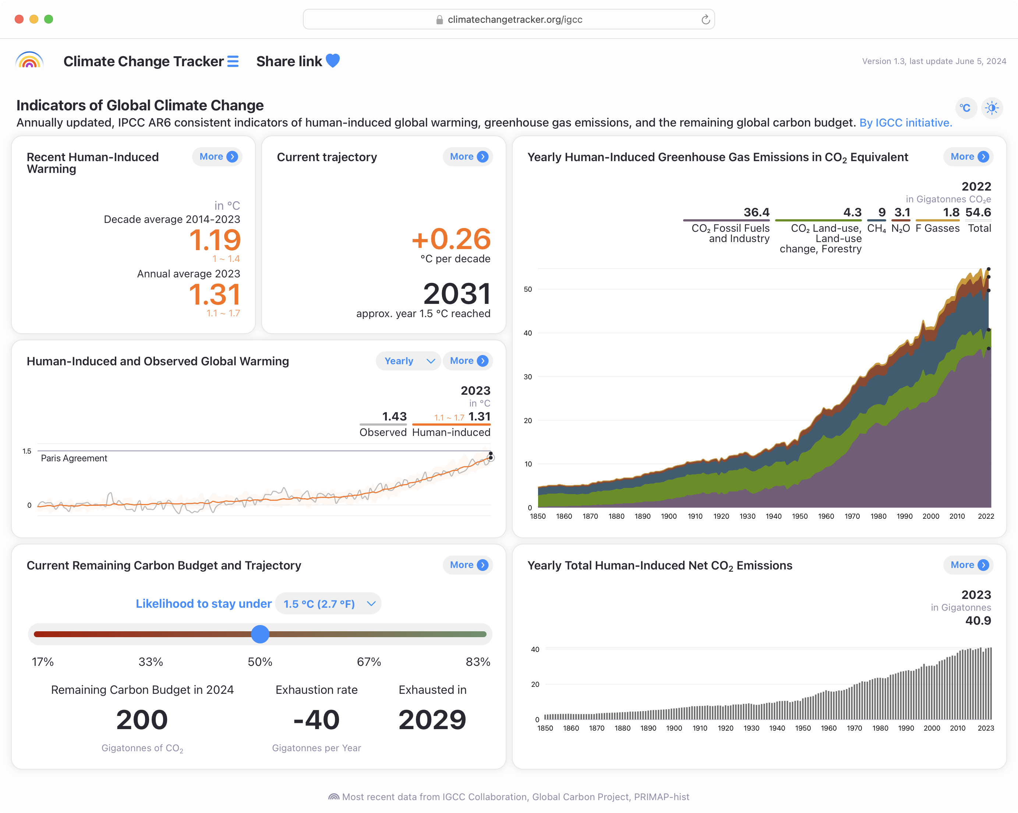
Task: Click the Paris Agreement line label
Action: [x=74, y=458]
